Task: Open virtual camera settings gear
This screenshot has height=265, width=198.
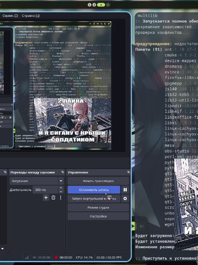Action: click(125, 198)
